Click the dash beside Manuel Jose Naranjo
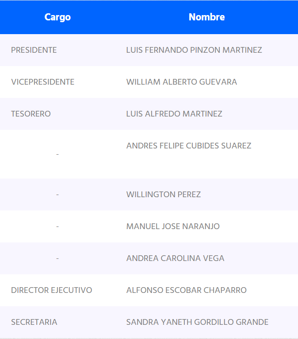This screenshot has height=339, width=298. pyautogui.click(x=57, y=226)
